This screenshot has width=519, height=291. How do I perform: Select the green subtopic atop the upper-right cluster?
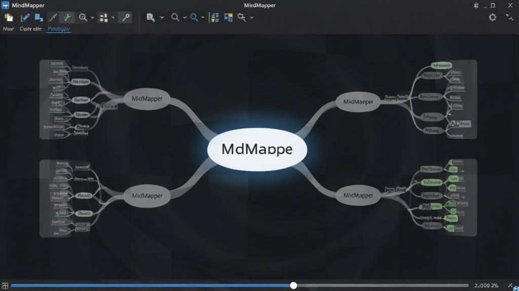click(441, 65)
